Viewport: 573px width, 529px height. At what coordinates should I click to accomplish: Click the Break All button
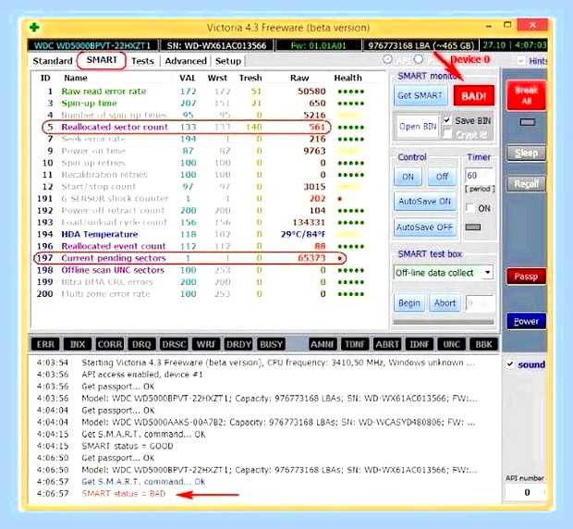tap(526, 96)
